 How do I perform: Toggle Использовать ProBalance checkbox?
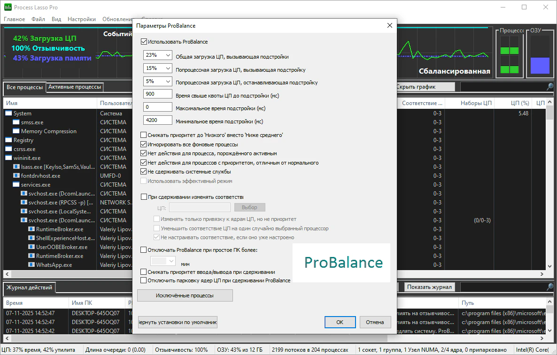(144, 41)
